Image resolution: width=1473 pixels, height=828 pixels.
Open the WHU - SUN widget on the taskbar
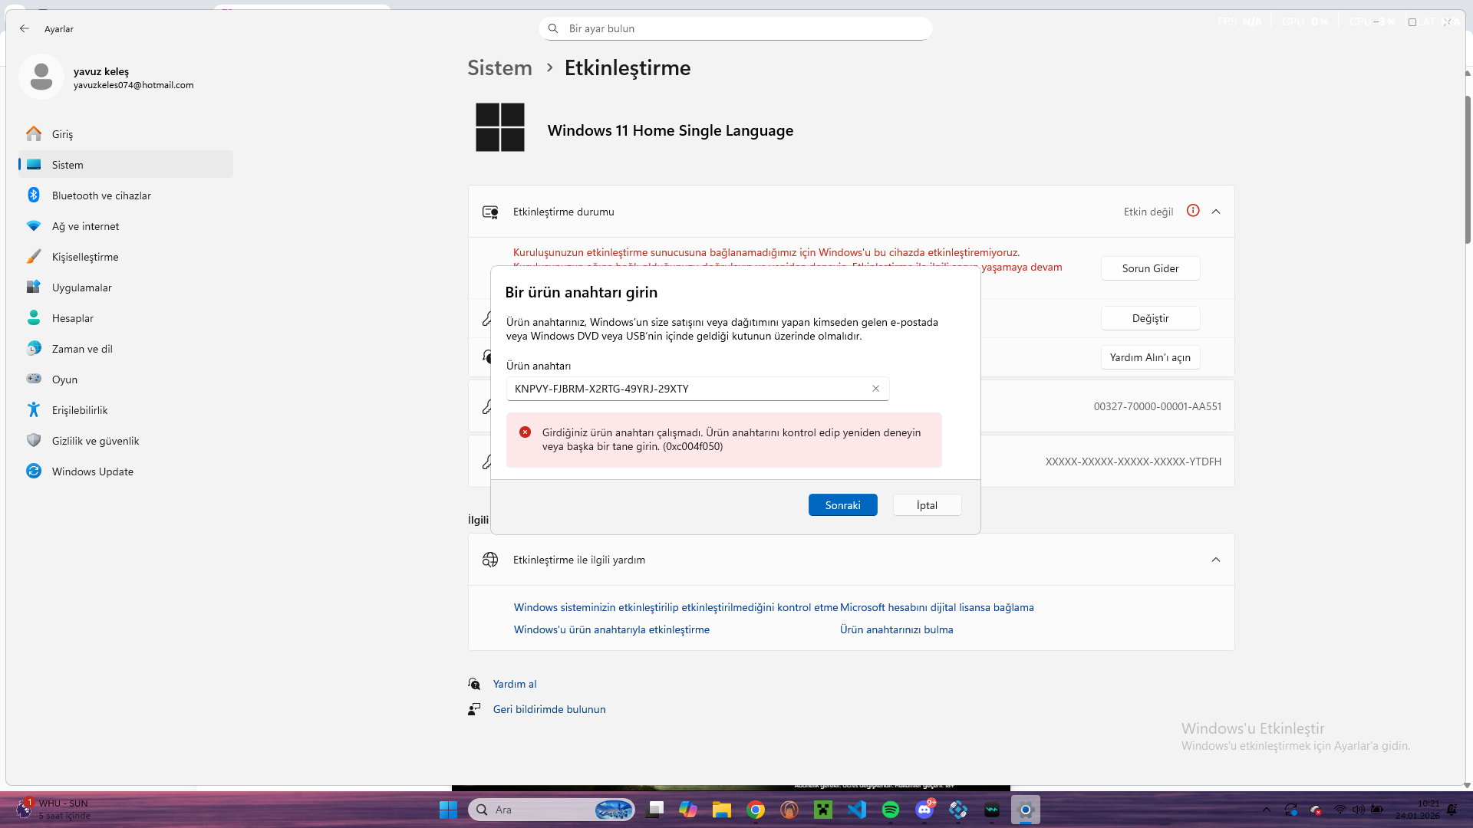point(54,810)
